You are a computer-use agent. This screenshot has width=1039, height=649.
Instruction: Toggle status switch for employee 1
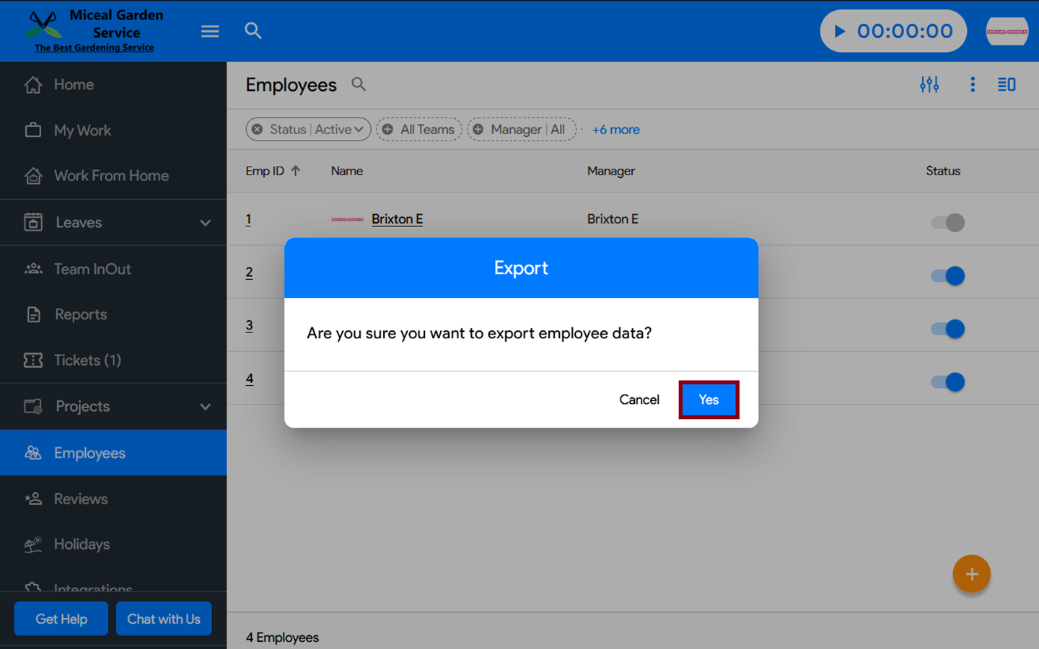coord(947,222)
